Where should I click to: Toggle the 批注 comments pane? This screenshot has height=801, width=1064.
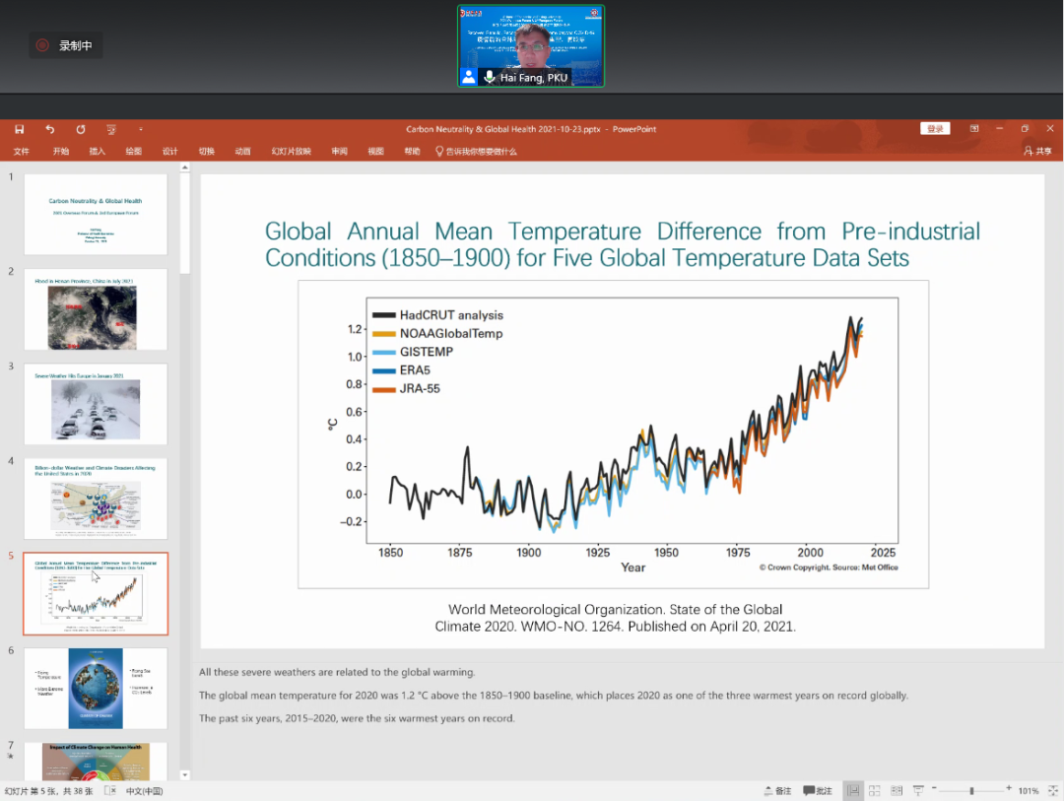click(x=817, y=790)
